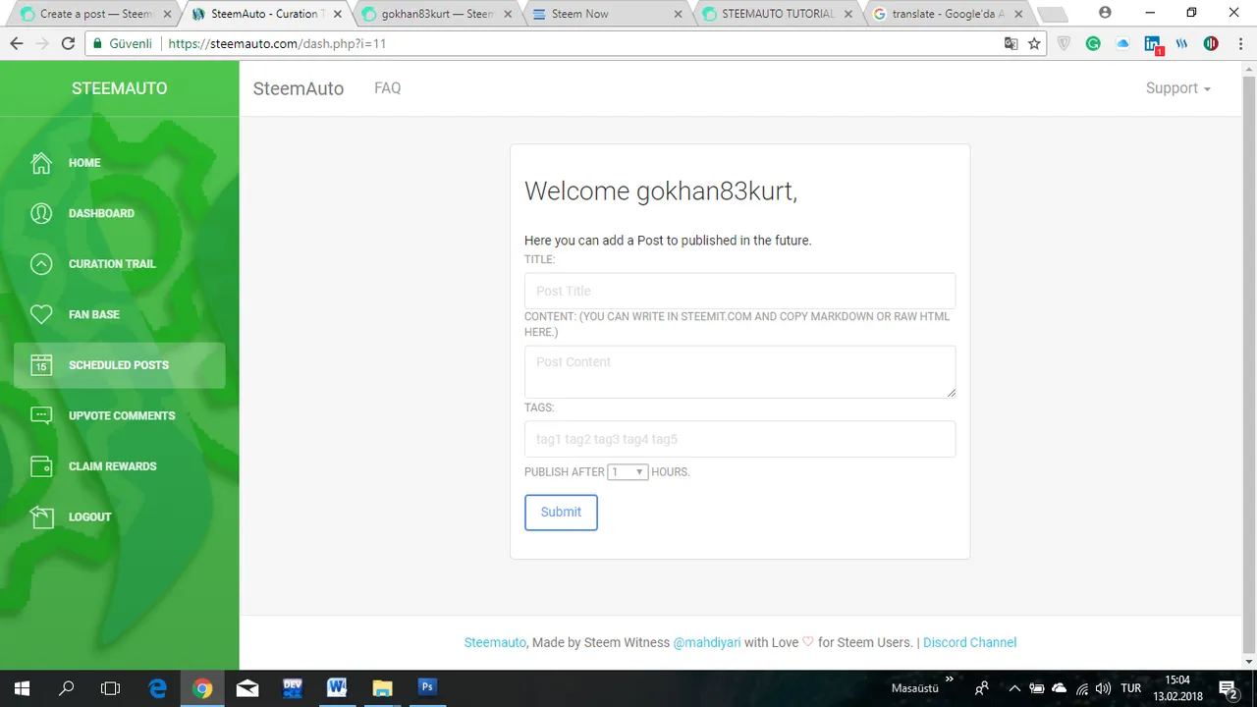This screenshot has width=1257, height=707.
Task: Click the SteemAuto brand link in navbar
Action: (x=299, y=88)
